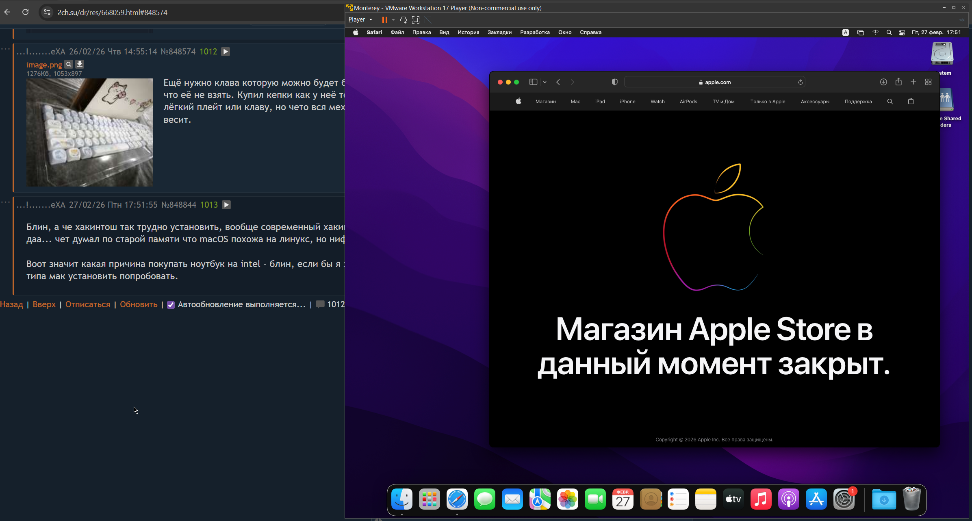Download image.png using the download icon
The image size is (972, 521).
click(x=80, y=64)
